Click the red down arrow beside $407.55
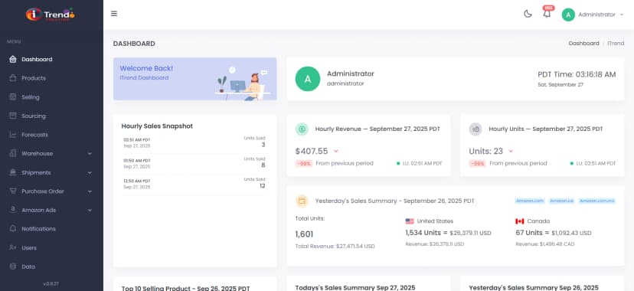 (x=335, y=152)
